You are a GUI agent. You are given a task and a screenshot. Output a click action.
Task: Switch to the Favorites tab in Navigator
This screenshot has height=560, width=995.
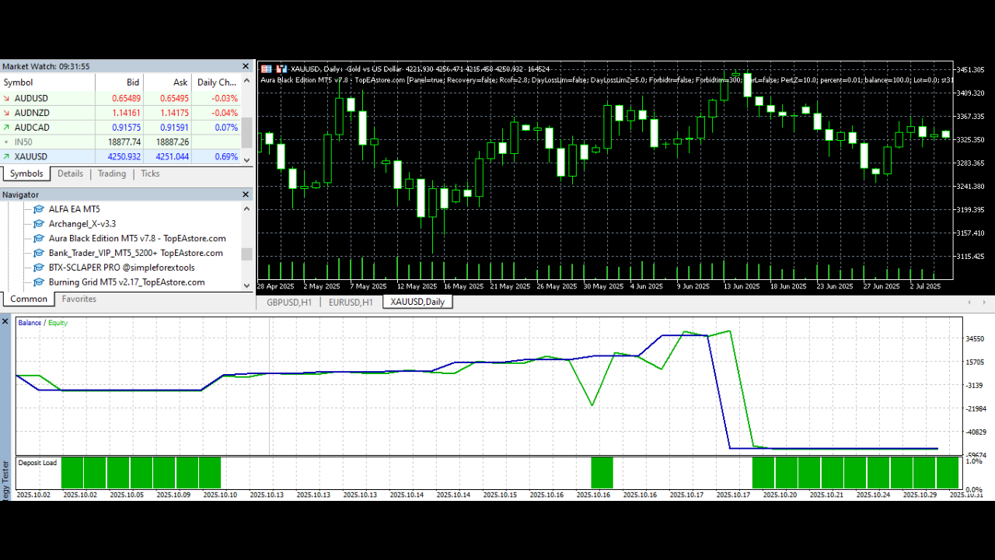(x=79, y=299)
